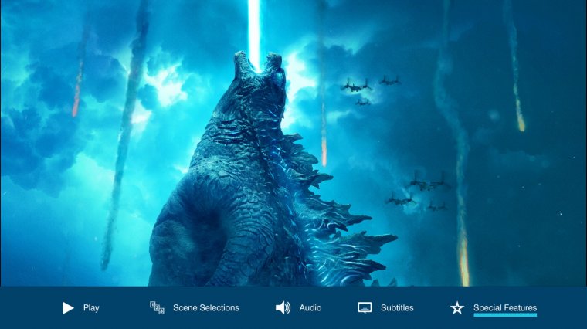This screenshot has height=329, width=587.
Task: Click the Scene Selections numbered squares icon
Action: coord(157,307)
